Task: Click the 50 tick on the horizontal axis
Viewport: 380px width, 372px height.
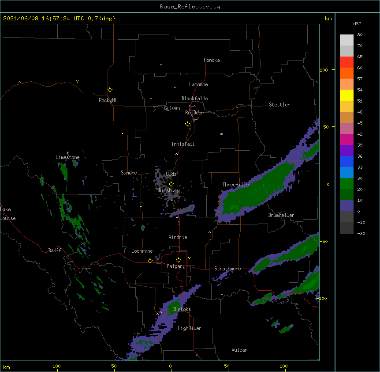Action: point(227,366)
